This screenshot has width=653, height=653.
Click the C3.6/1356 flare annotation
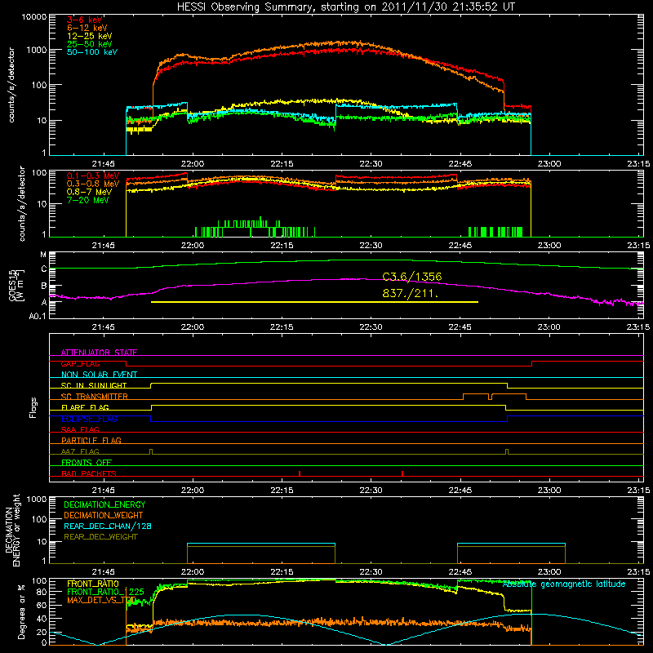tap(412, 277)
